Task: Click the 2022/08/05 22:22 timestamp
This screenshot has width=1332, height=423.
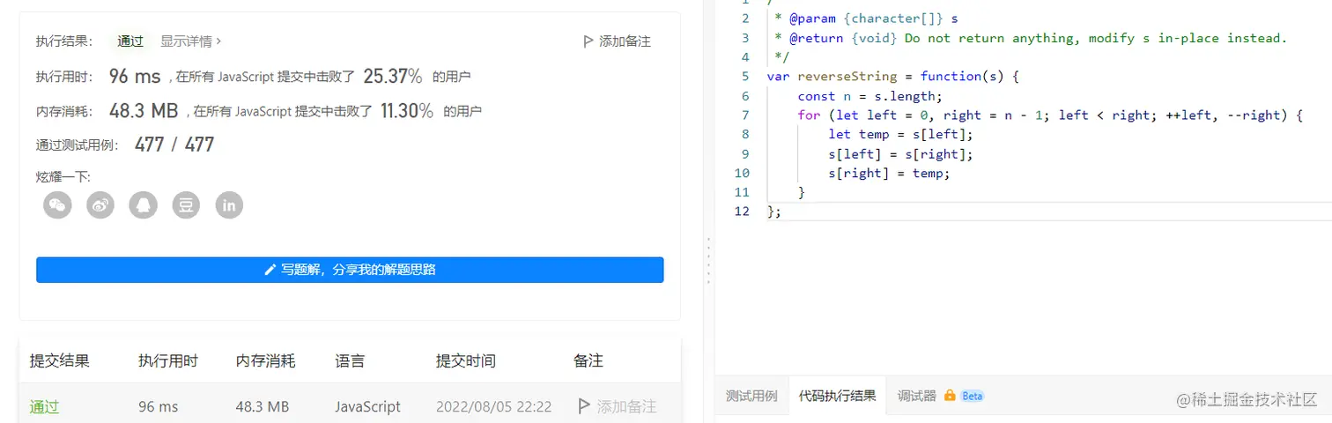Action: (493, 406)
